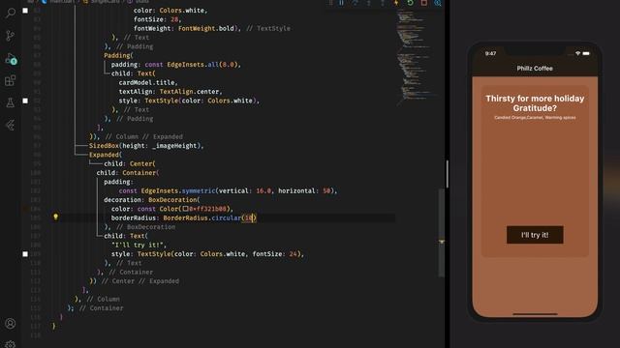Click the 9:47 clock in simulator
This screenshot has width=620, height=348.
(490, 53)
